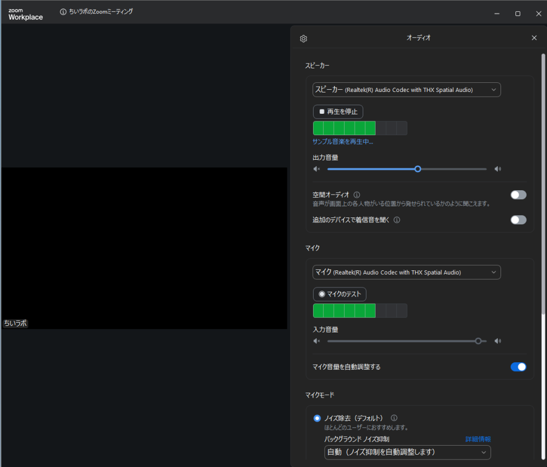Click the マイク section heading
The height and width of the screenshot is (467, 547).
(312, 248)
